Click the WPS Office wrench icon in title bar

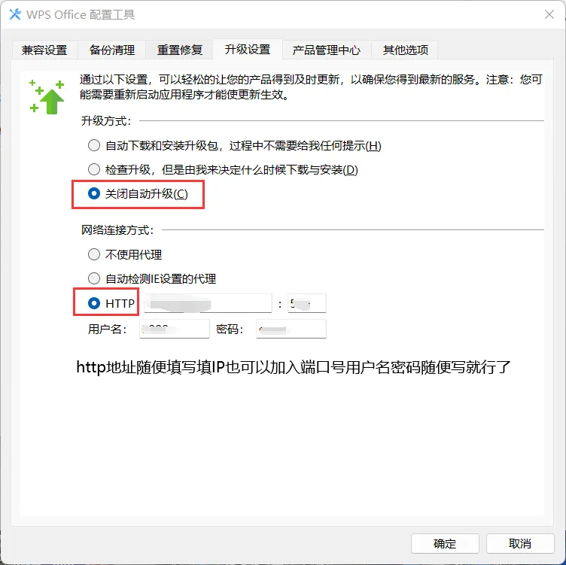[15, 14]
